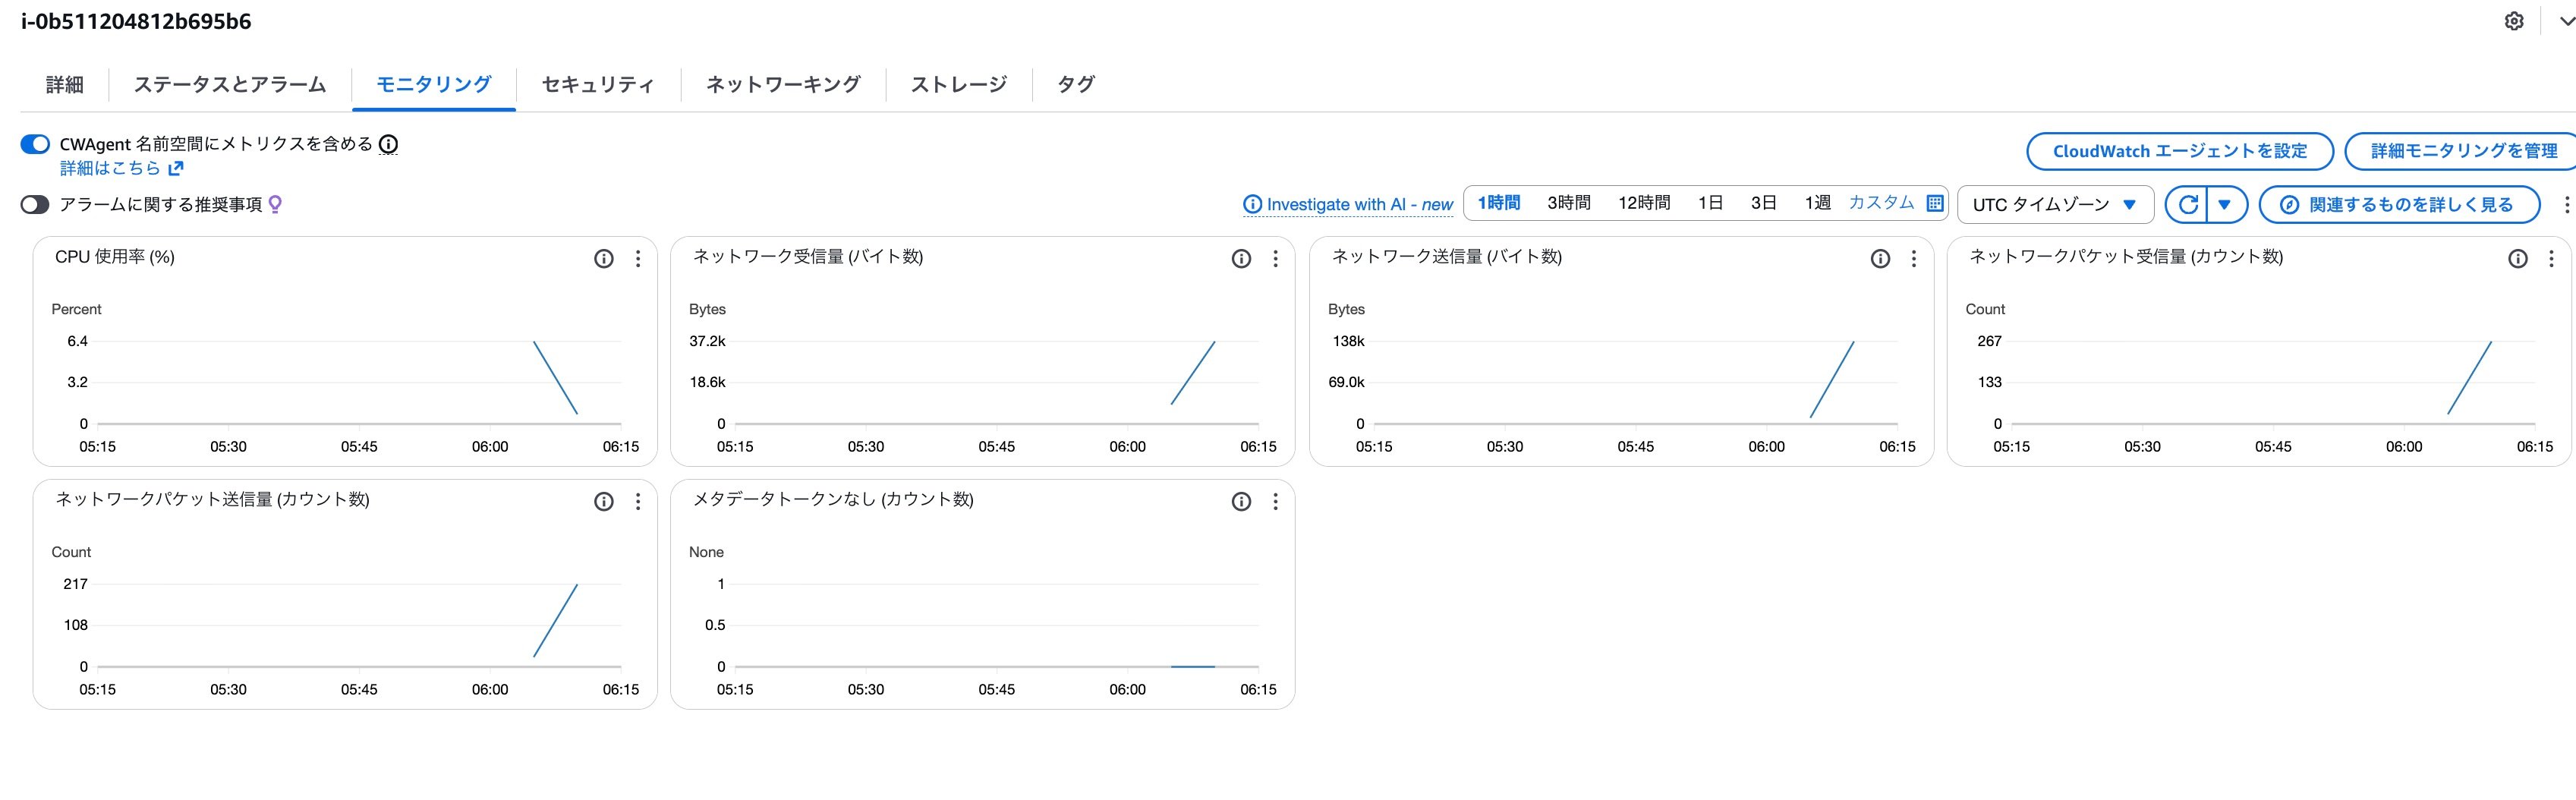This screenshot has height=800, width=2576.
Task: Open the ネットワークパケット送信量 options menu
Action: (x=637, y=501)
